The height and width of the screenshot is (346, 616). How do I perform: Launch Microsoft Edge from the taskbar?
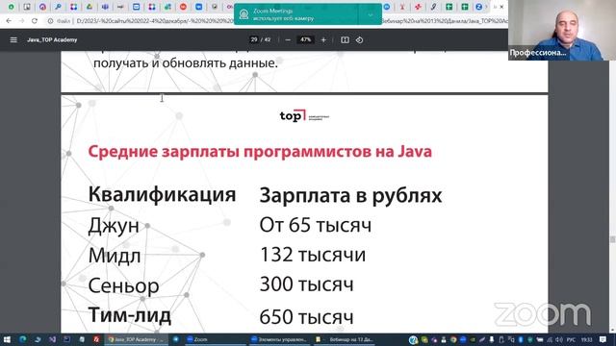click(x=23, y=339)
